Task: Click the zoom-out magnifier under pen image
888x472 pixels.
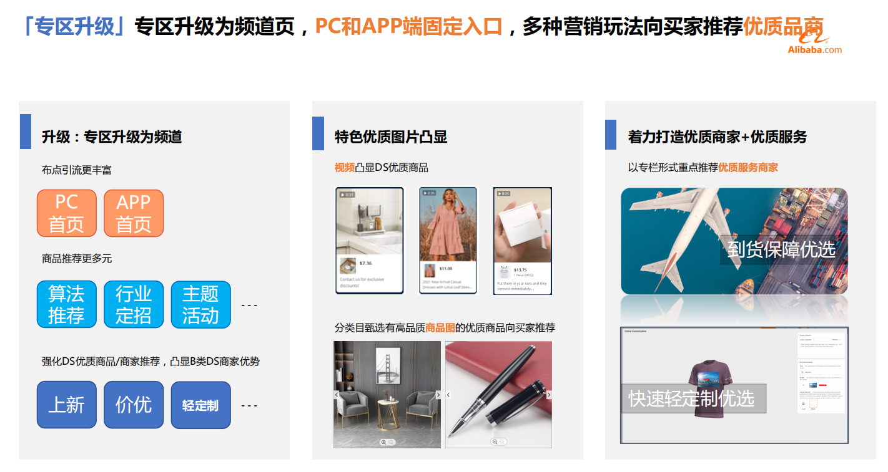Action: click(x=502, y=442)
